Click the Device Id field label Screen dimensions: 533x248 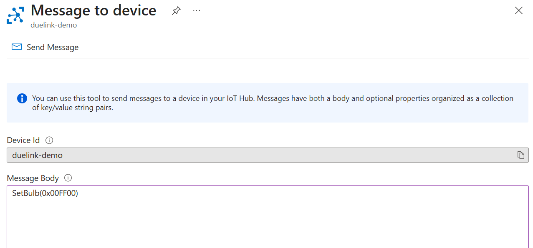point(23,140)
